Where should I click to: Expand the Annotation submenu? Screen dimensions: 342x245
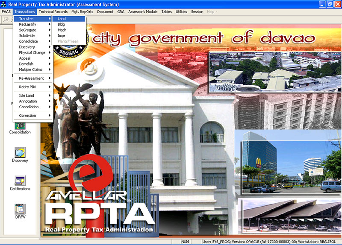tap(33, 101)
